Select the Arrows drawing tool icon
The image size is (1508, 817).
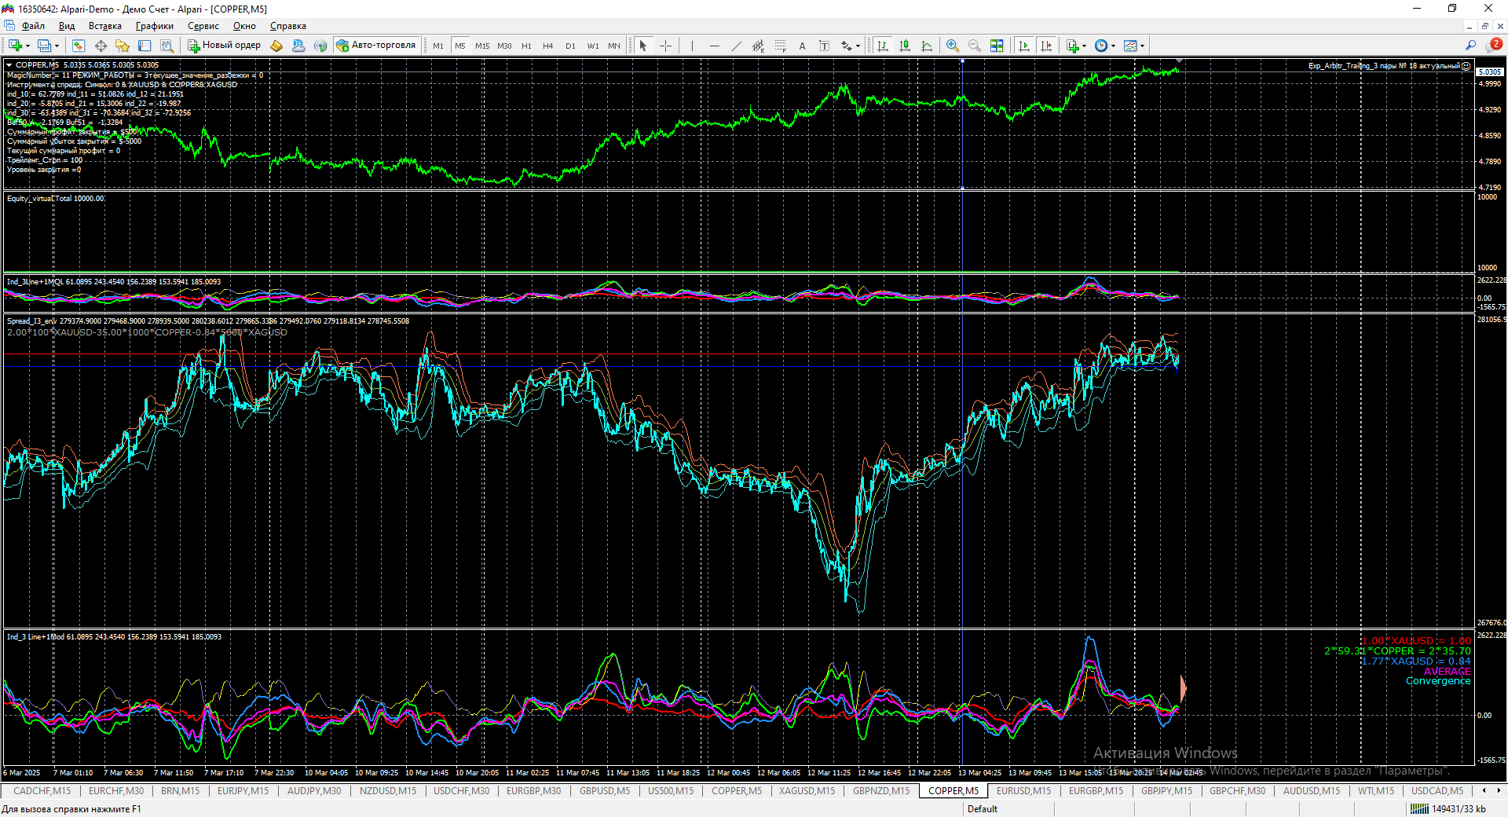click(847, 46)
